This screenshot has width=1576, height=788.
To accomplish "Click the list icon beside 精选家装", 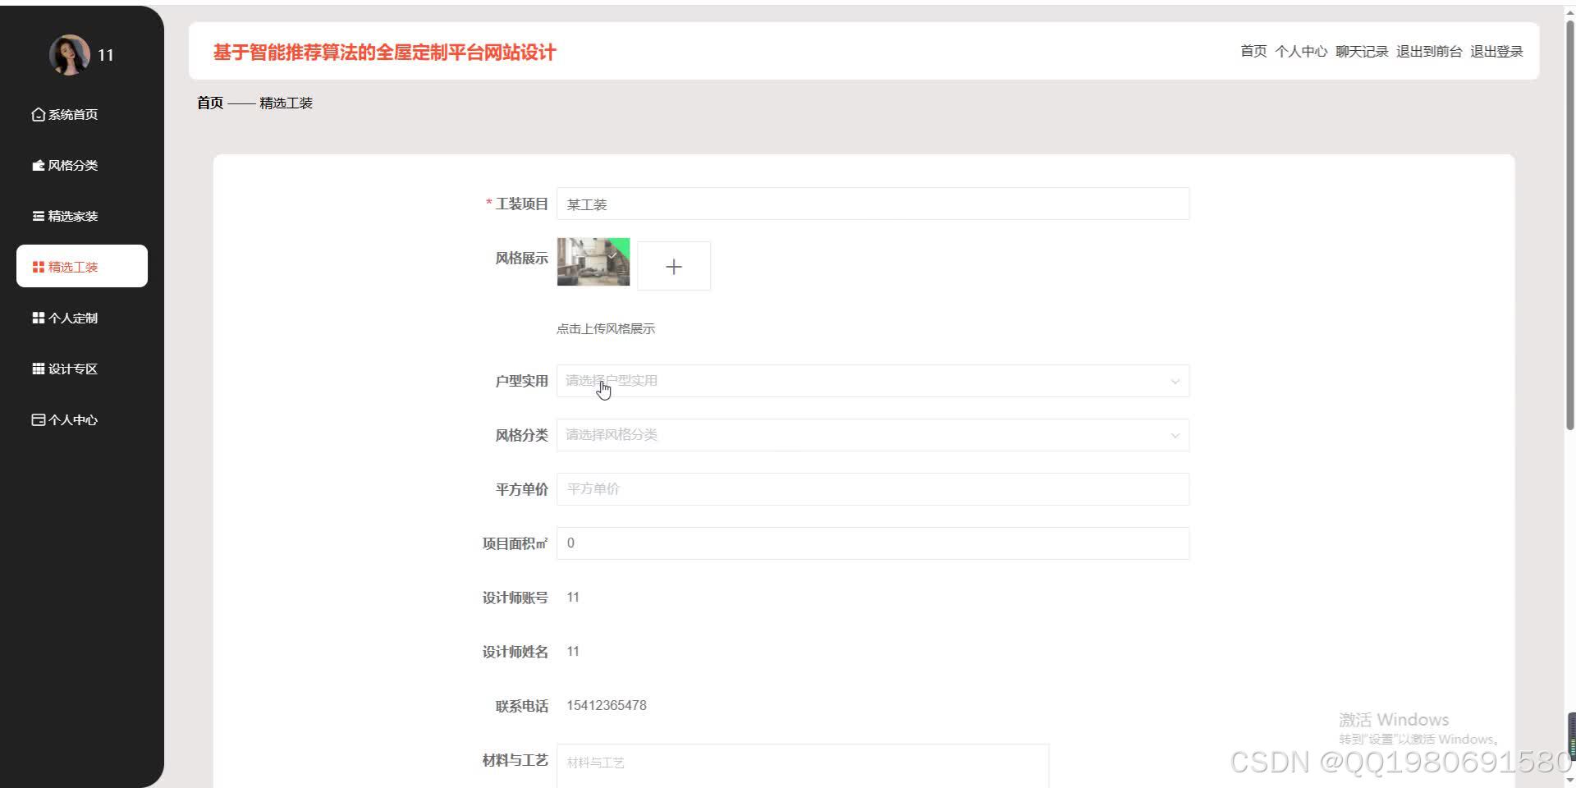I will point(38,216).
